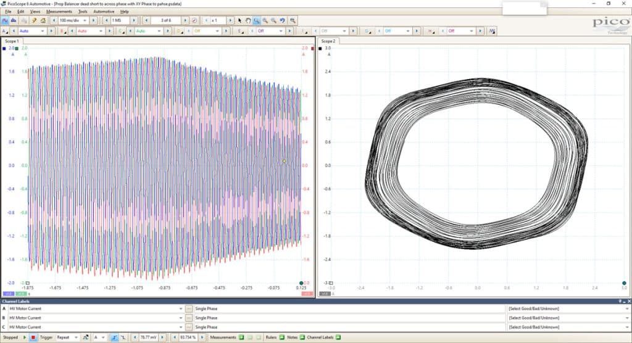Click the undo zoom arrow icon
Viewport: 632px width, 343px height.
click(x=283, y=20)
